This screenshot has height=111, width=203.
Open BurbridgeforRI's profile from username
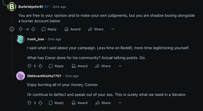[x=31, y=7]
